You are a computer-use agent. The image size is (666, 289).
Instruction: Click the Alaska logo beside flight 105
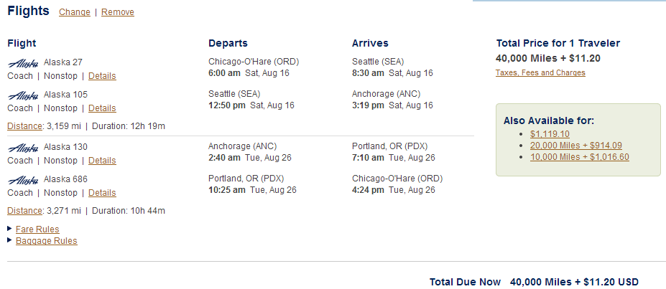(23, 95)
